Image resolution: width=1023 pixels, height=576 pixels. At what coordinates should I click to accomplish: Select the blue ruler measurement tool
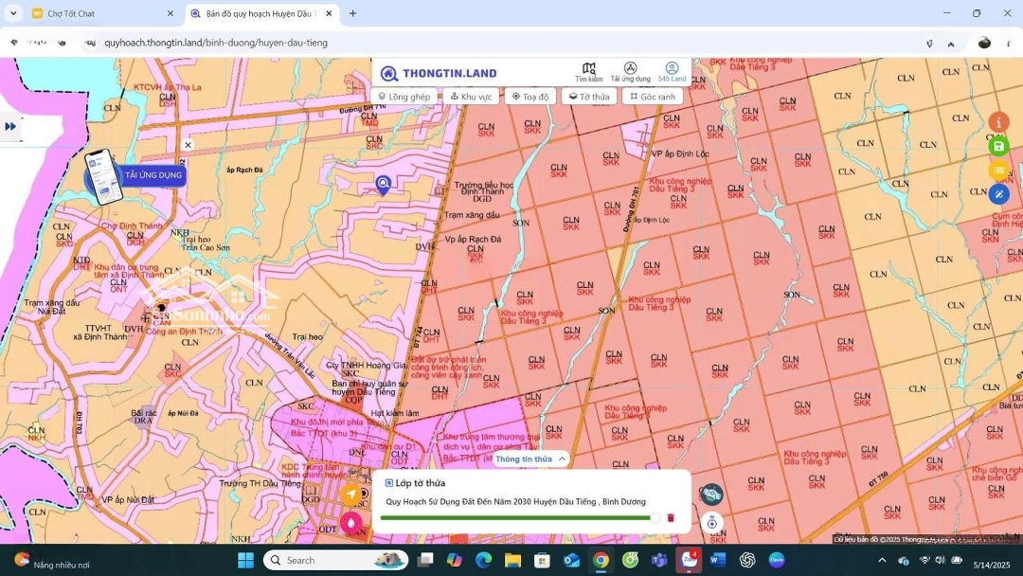click(998, 194)
